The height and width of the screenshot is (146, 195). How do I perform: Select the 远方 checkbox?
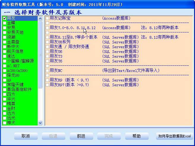coord(5,113)
